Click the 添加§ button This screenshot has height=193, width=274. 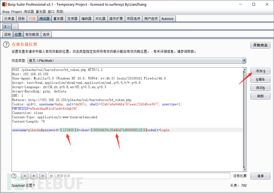(260, 71)
